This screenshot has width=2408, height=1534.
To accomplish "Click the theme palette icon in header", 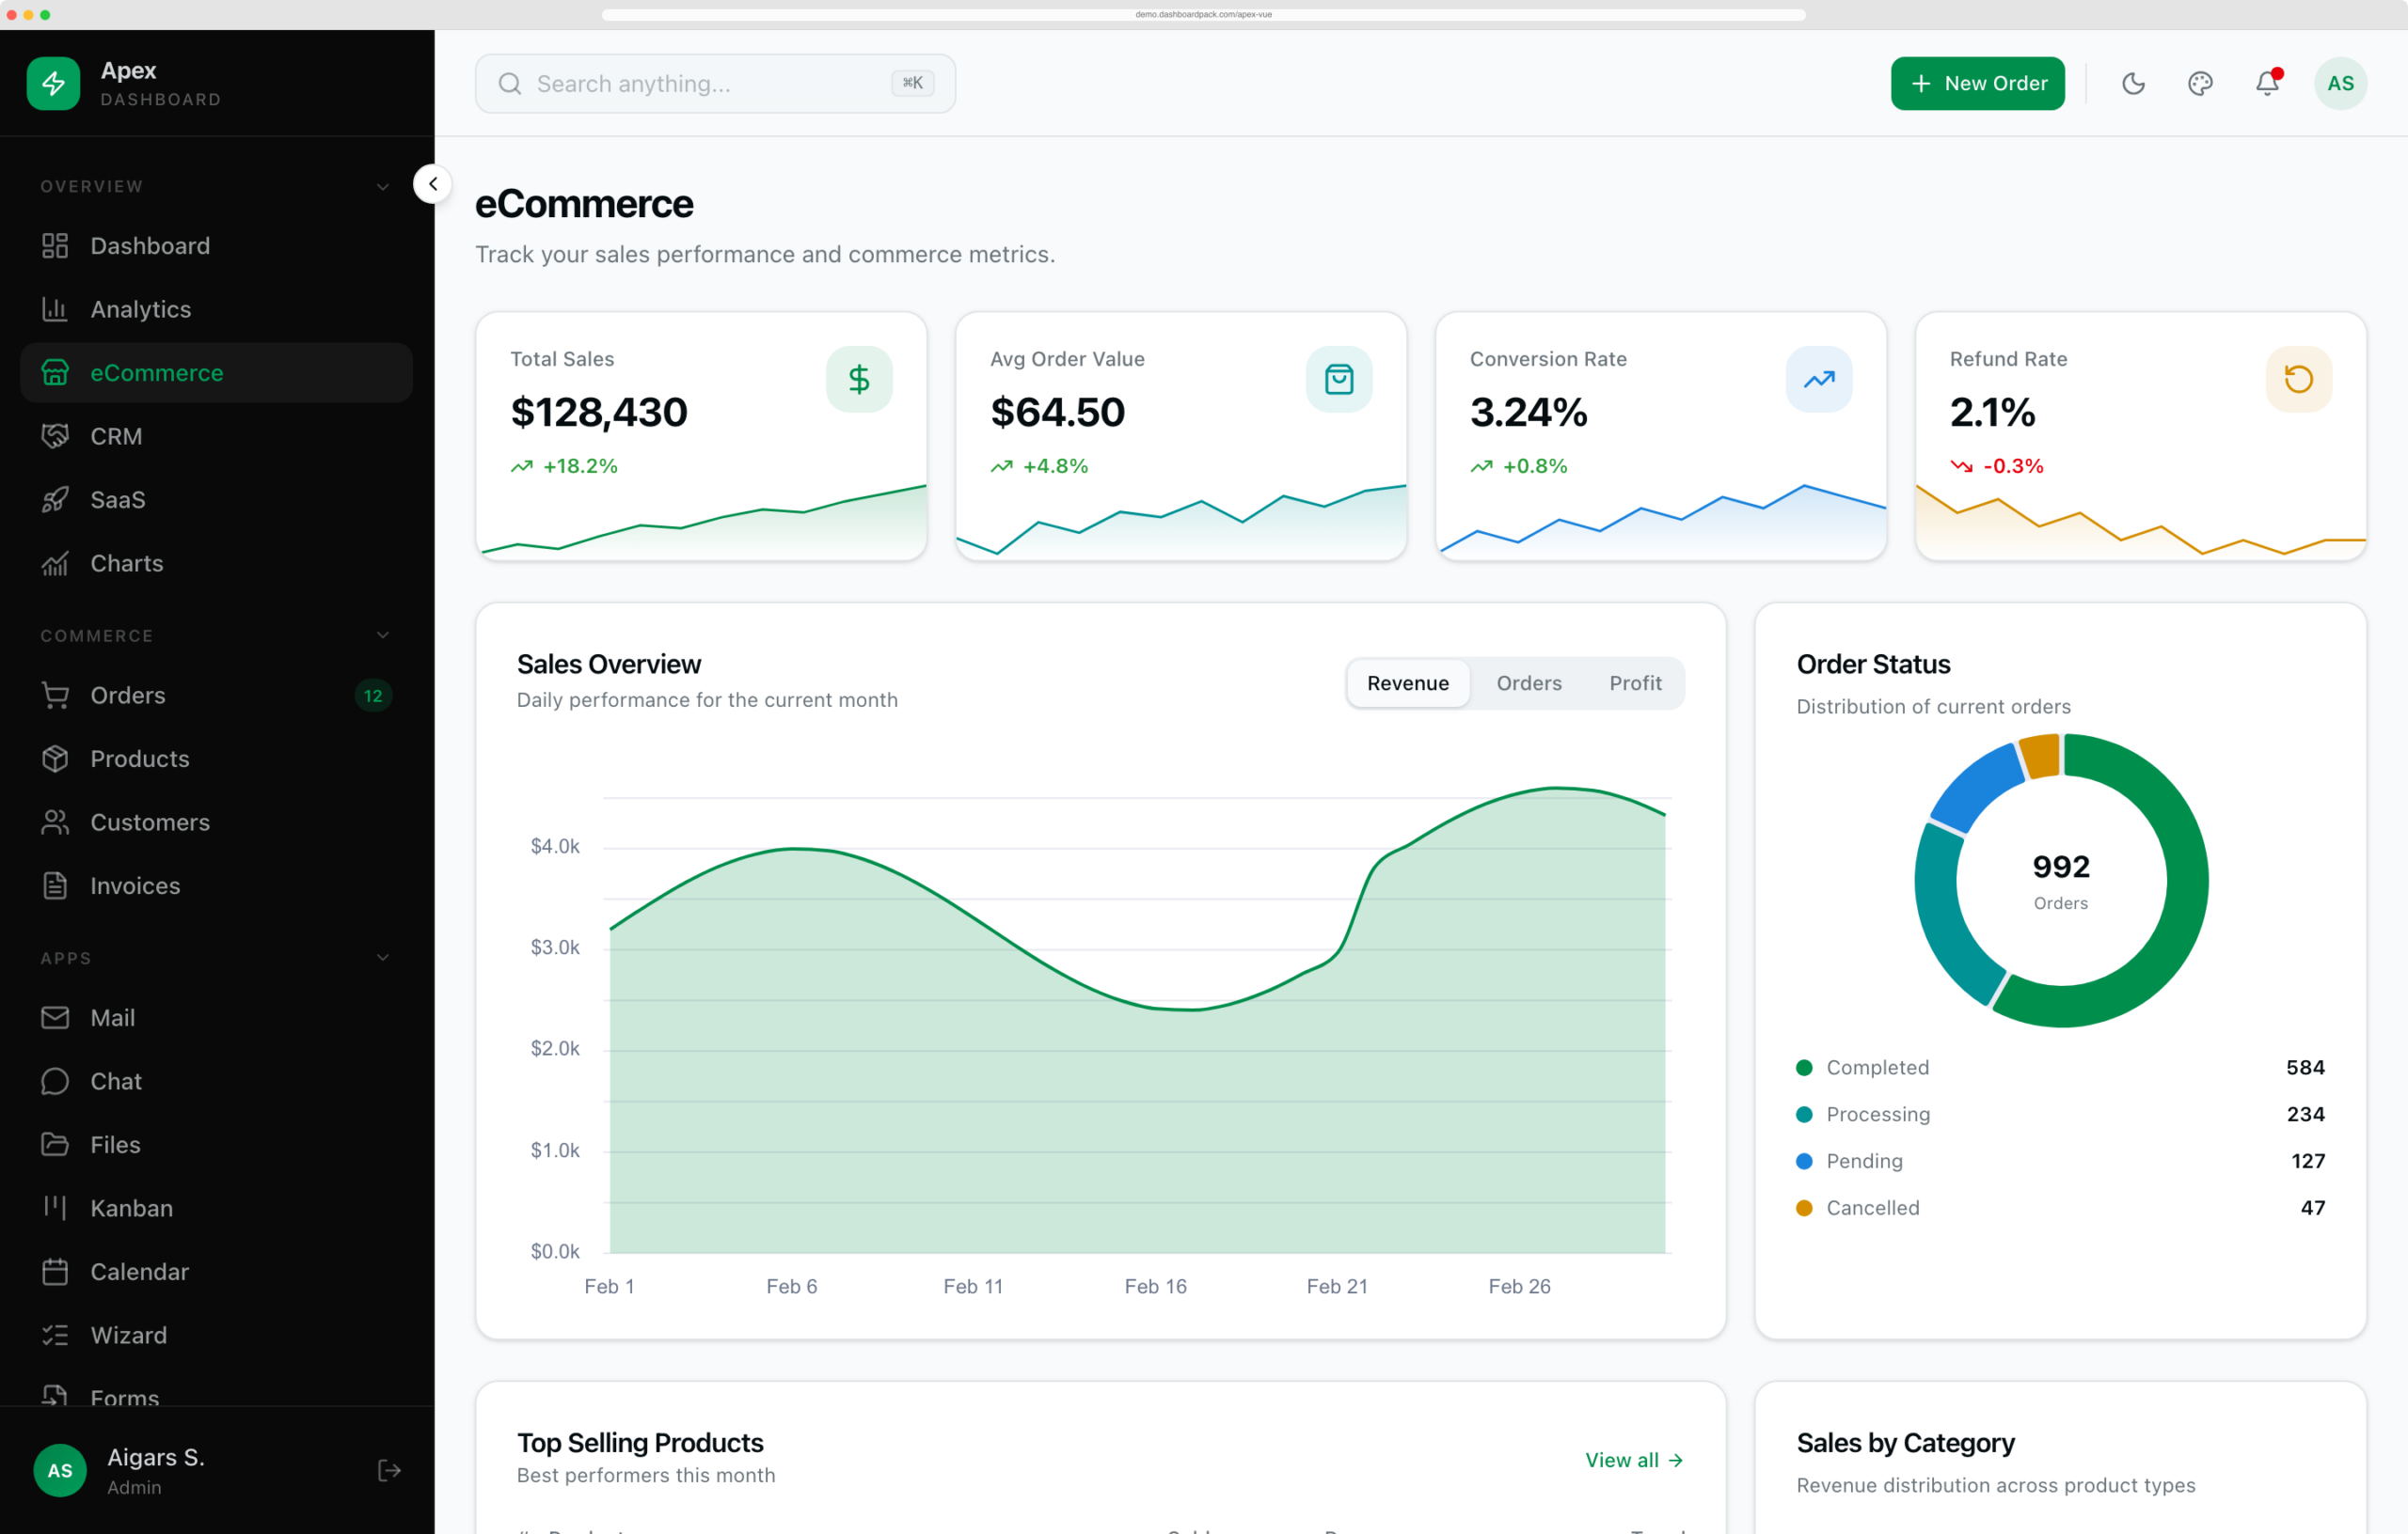I will click(x=2200, y=83).
